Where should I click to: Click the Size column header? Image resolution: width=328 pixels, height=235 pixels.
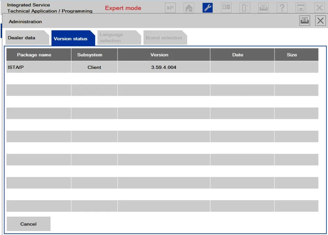tap(297, 54)
